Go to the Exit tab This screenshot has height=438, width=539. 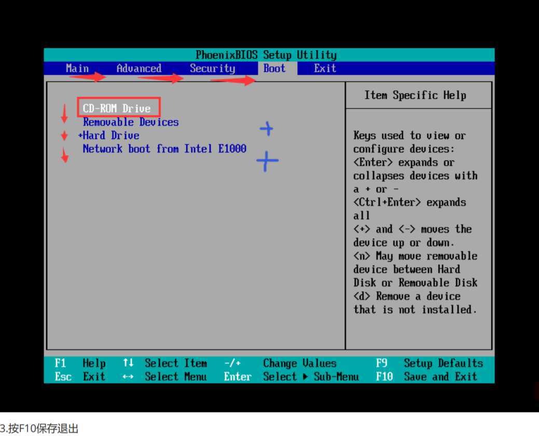pyautogui.click(x=325, y=68)
